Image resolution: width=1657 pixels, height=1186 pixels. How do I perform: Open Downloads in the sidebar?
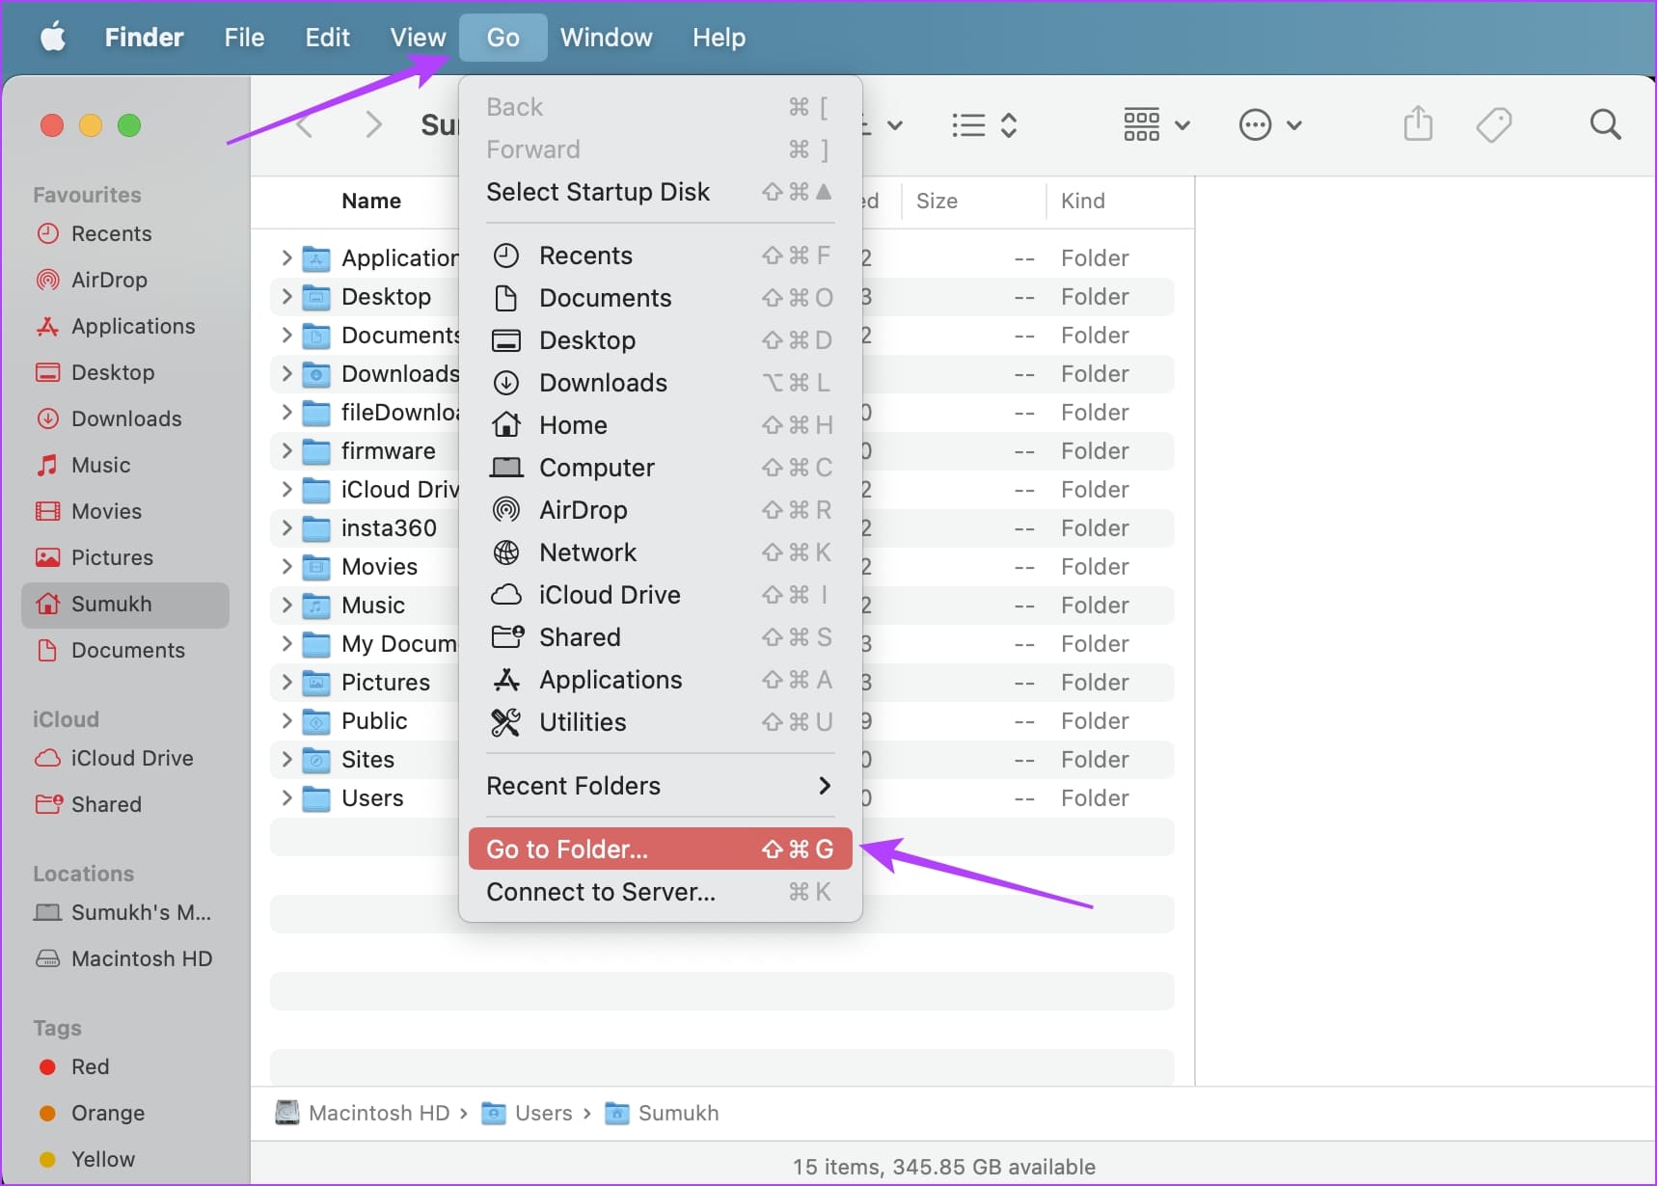point(125,418)
